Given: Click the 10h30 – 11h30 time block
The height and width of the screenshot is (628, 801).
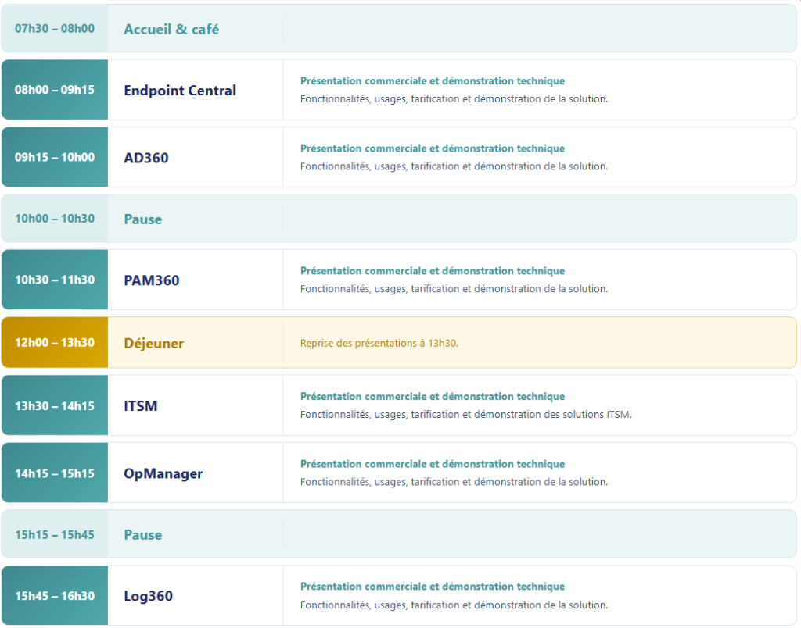Looking at the screenshot, I should [55, 280].
